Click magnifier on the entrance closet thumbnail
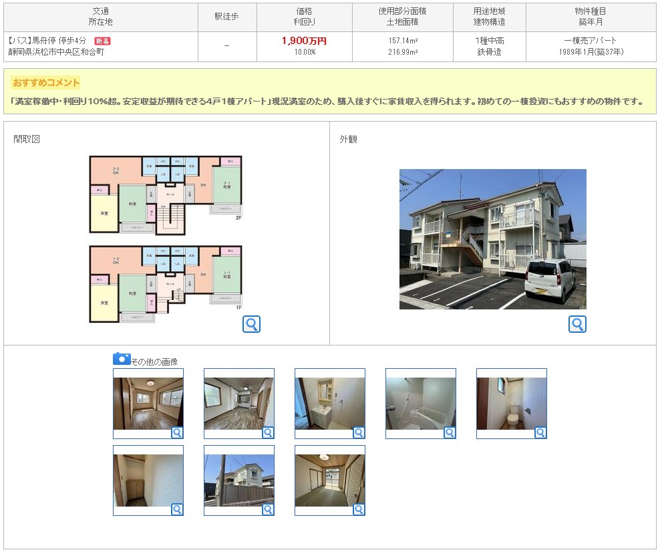This screenshot has height=550, width=658. point(177,509)
